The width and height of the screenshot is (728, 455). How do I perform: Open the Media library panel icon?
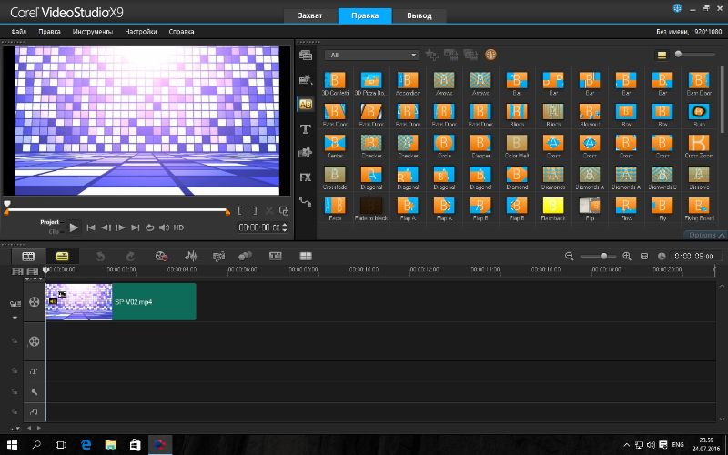306,56
